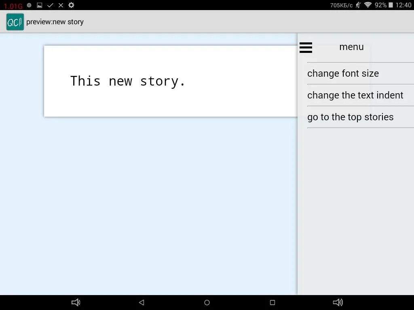Tap the battery status icon
This screenshot has width=414, height=310.
click(391, 5)
